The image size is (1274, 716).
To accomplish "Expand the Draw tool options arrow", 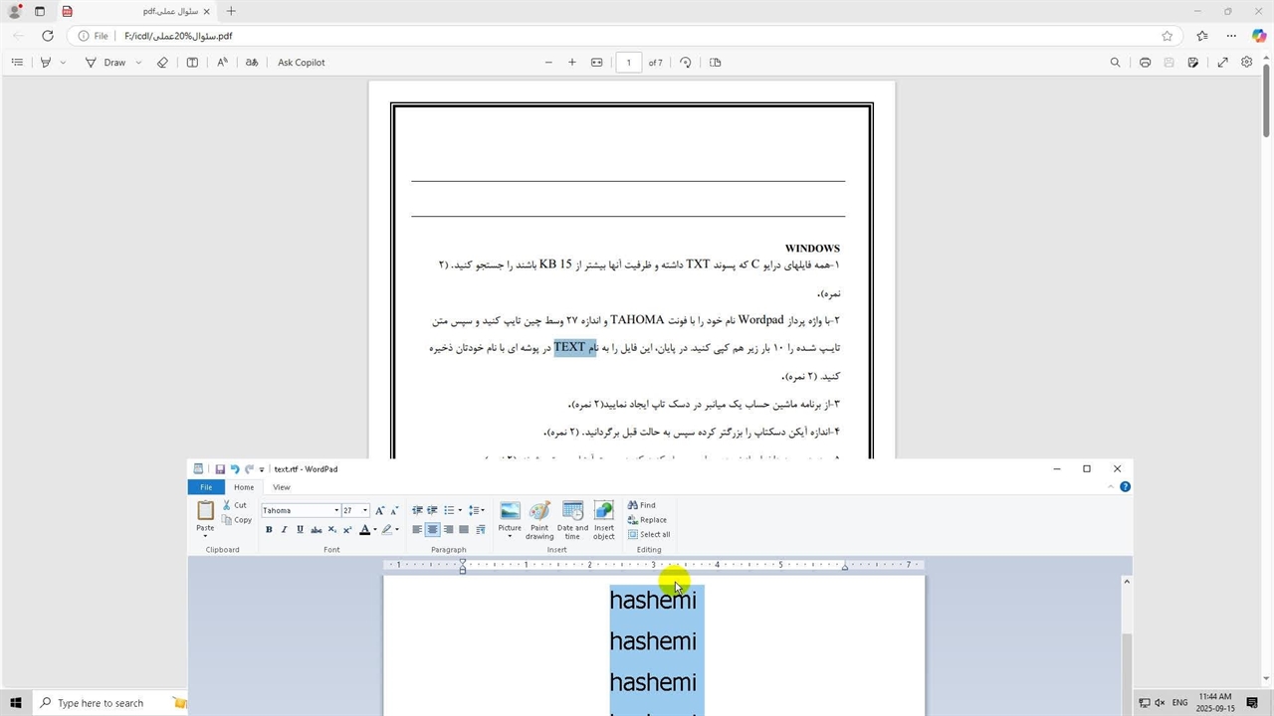I will click(138, 63).
